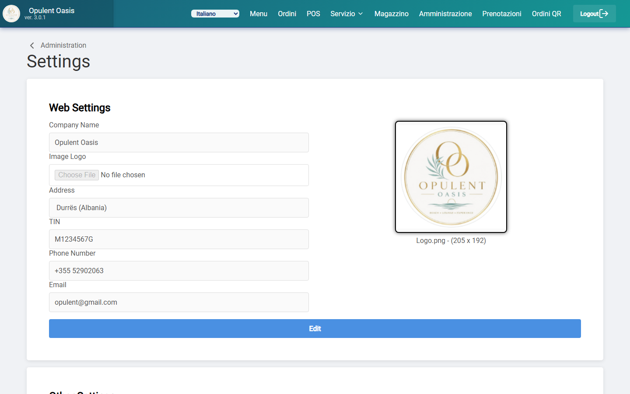
Task: Click the back chevron beside Administration
Action: [32, 46]
